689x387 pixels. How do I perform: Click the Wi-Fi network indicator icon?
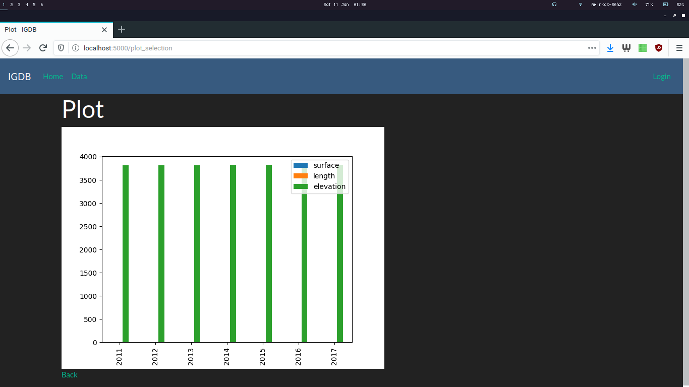point(581,4)
